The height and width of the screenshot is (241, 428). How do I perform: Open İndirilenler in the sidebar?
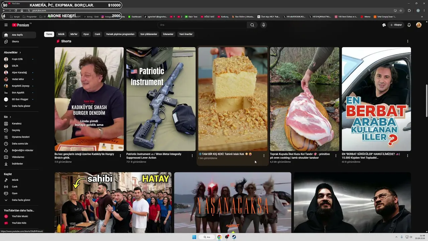19,164
